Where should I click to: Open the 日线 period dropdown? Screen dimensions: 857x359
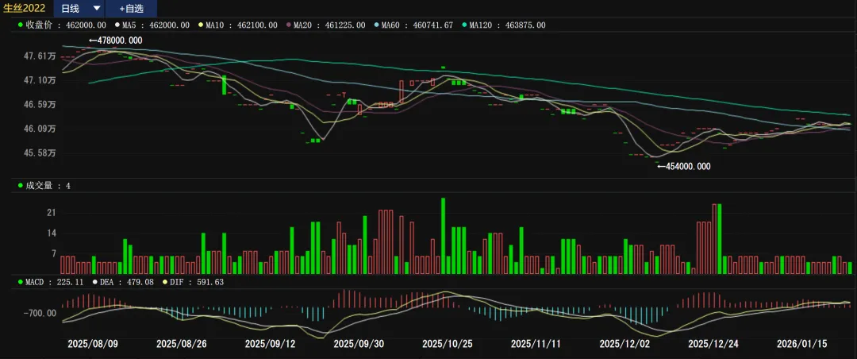[x=80, y=8]
